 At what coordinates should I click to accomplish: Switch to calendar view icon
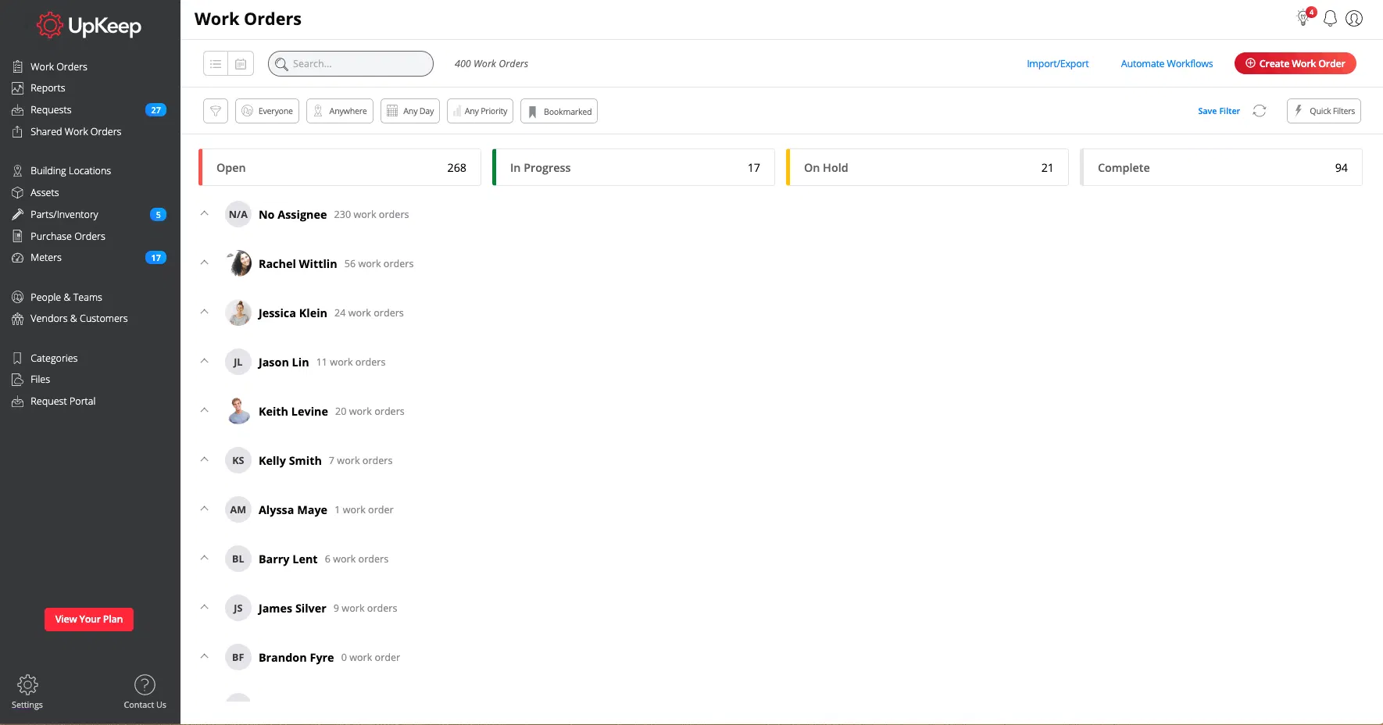click(x=241, y=63)
